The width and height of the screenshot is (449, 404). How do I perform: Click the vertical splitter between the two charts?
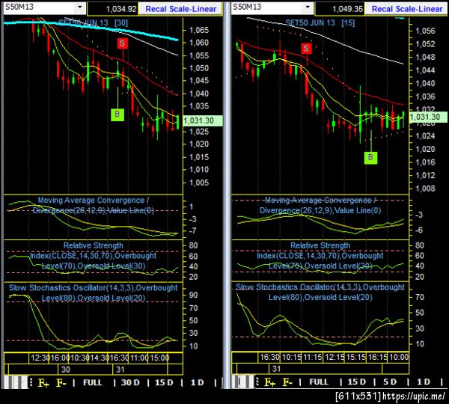227,195
